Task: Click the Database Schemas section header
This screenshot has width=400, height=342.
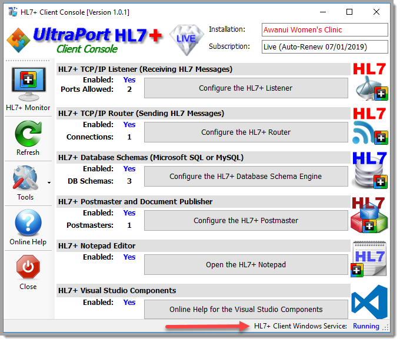Action: pyautogui.click(x=204, y=158)
